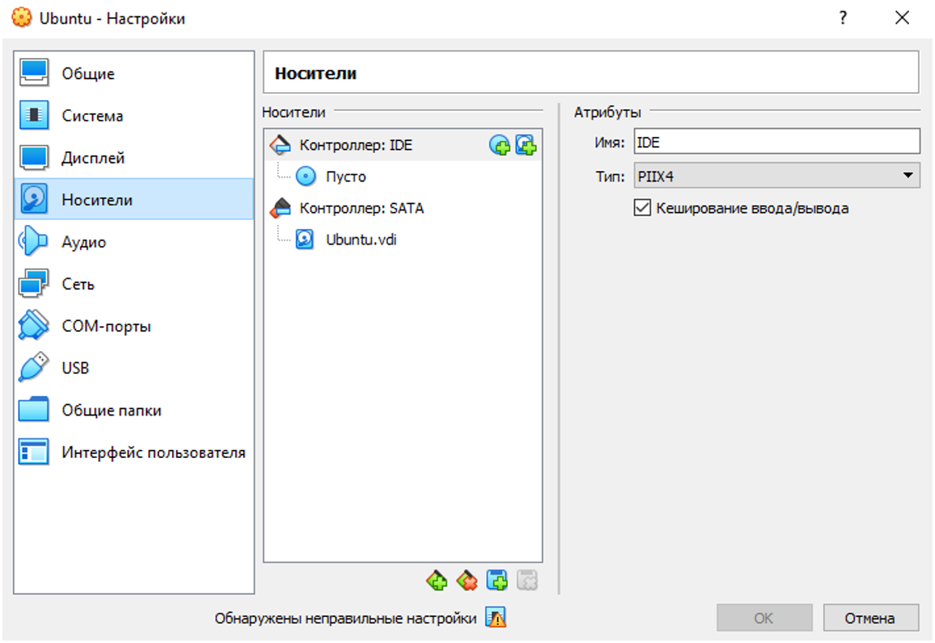Viewport: 935px width, 643px height.
Task: Select the Контроллер: SATA row
Action: click(x=403, y=208)
